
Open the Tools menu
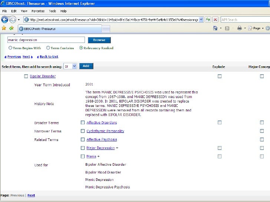52,11
